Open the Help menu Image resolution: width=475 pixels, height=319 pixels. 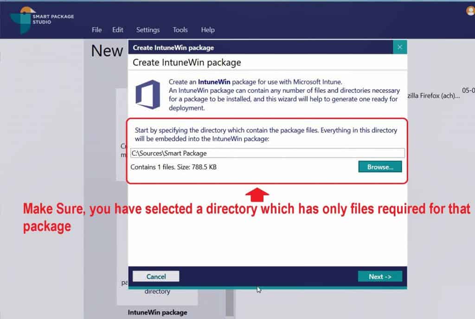pos(208,30)
